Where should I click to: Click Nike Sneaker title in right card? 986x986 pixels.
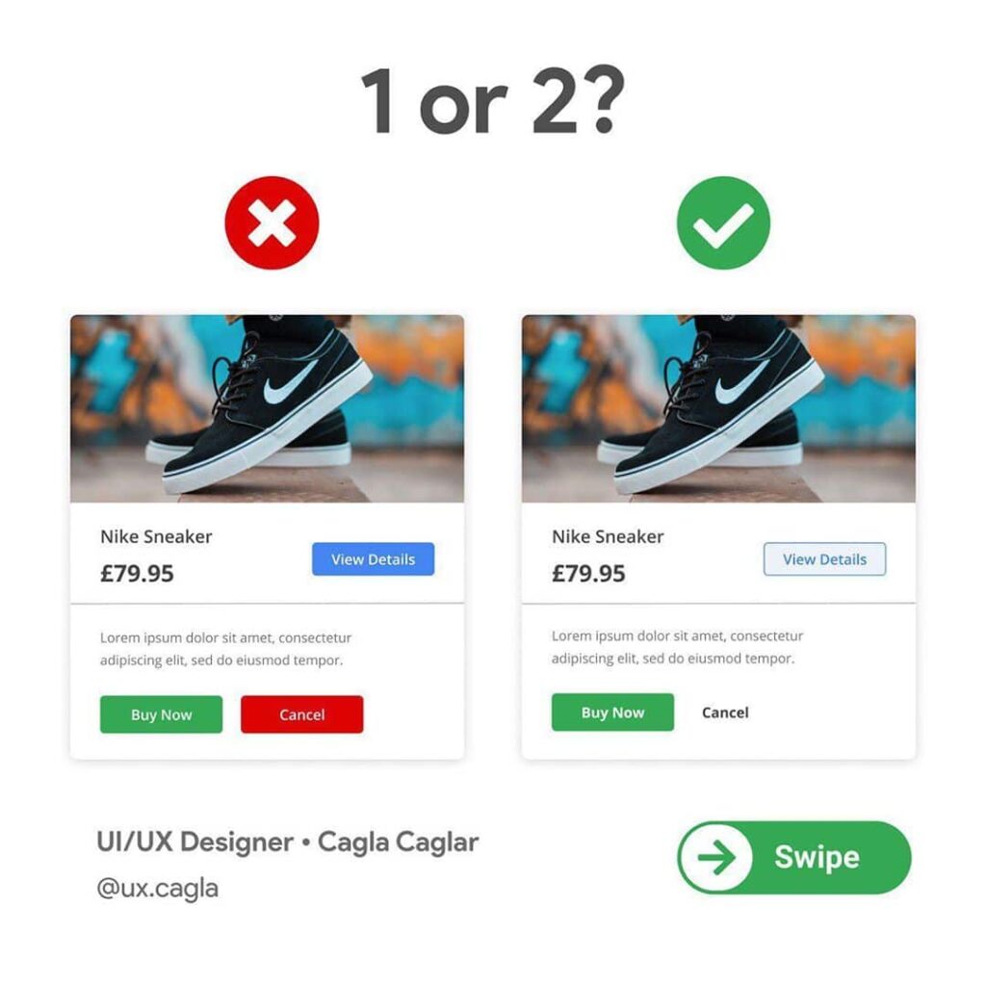[608, 536]
